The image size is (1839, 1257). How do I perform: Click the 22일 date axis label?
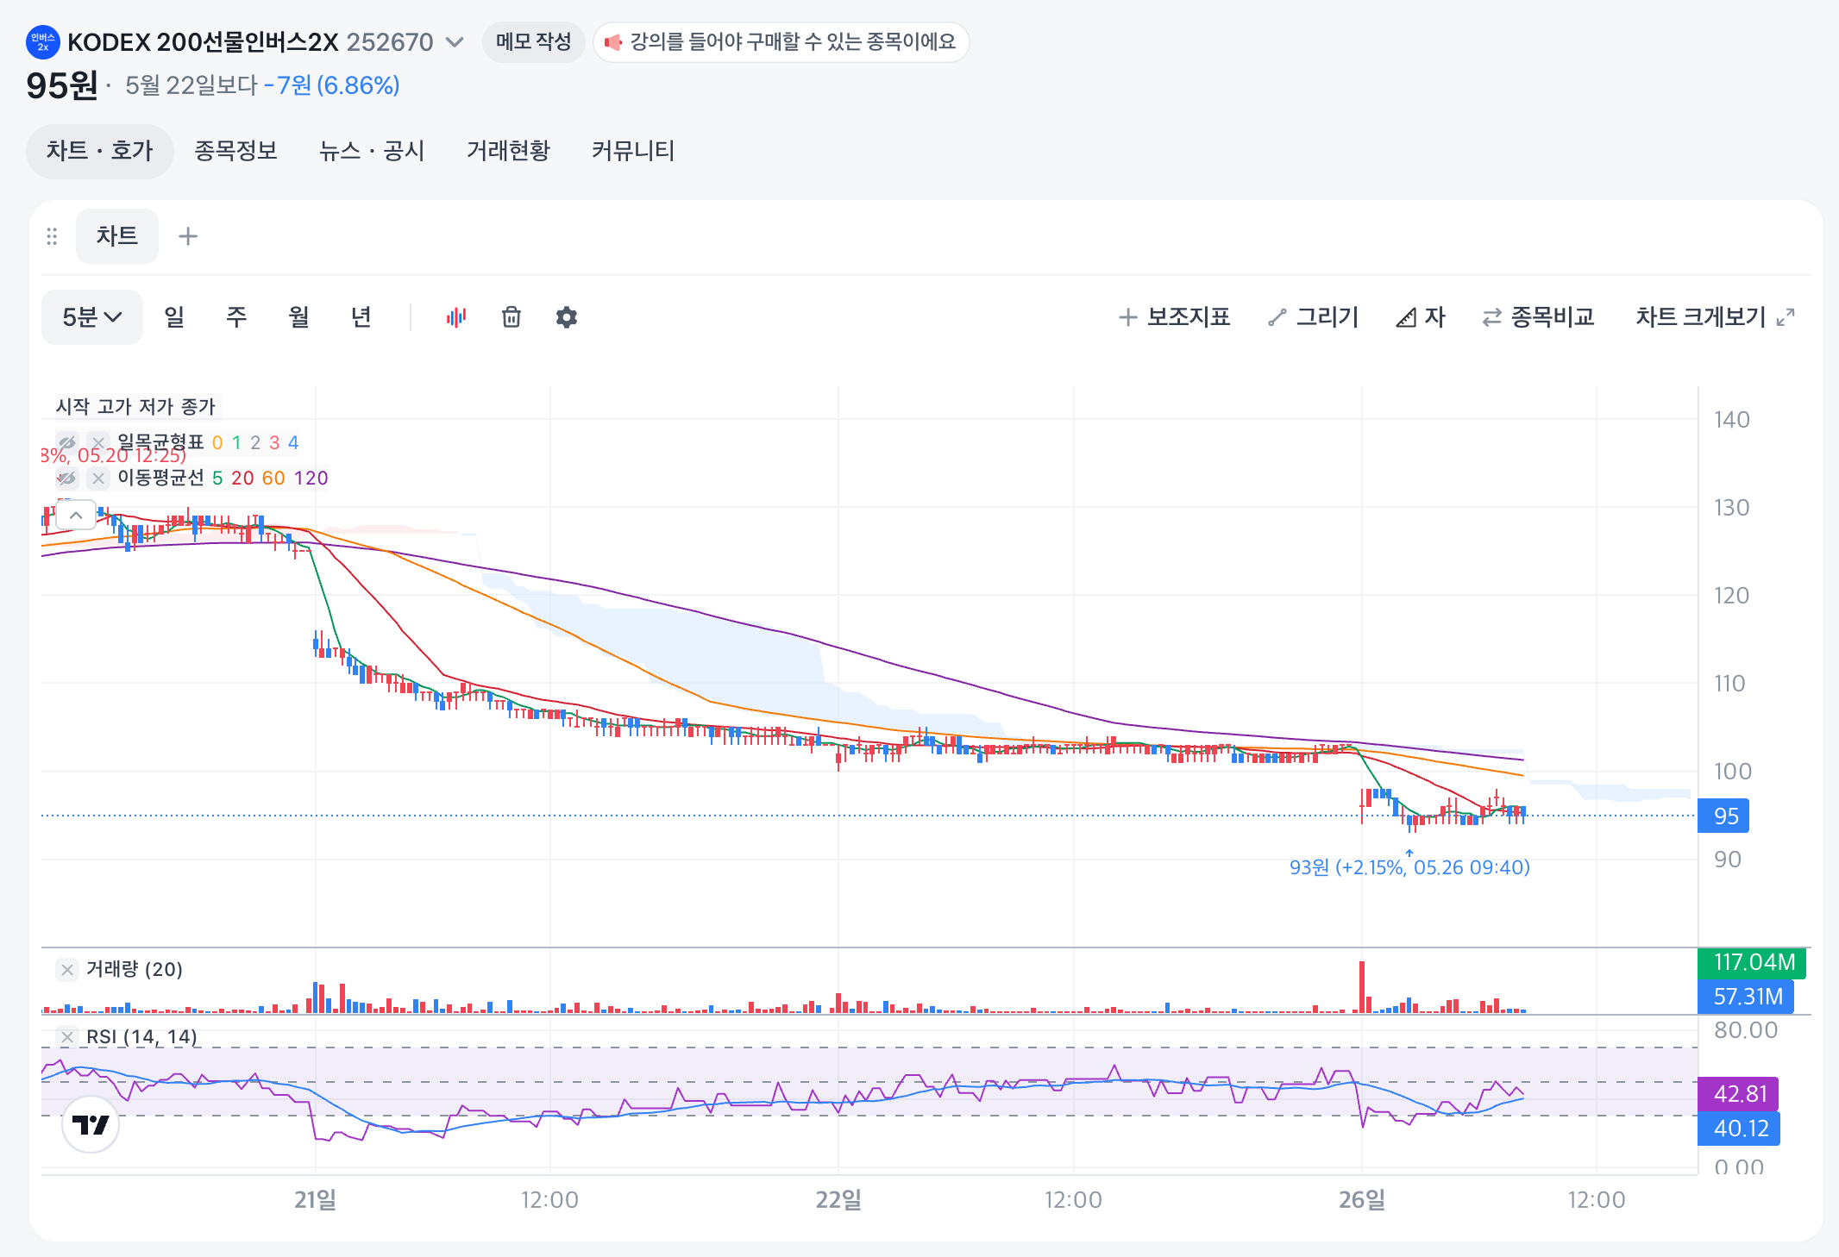click(838, 1199)
